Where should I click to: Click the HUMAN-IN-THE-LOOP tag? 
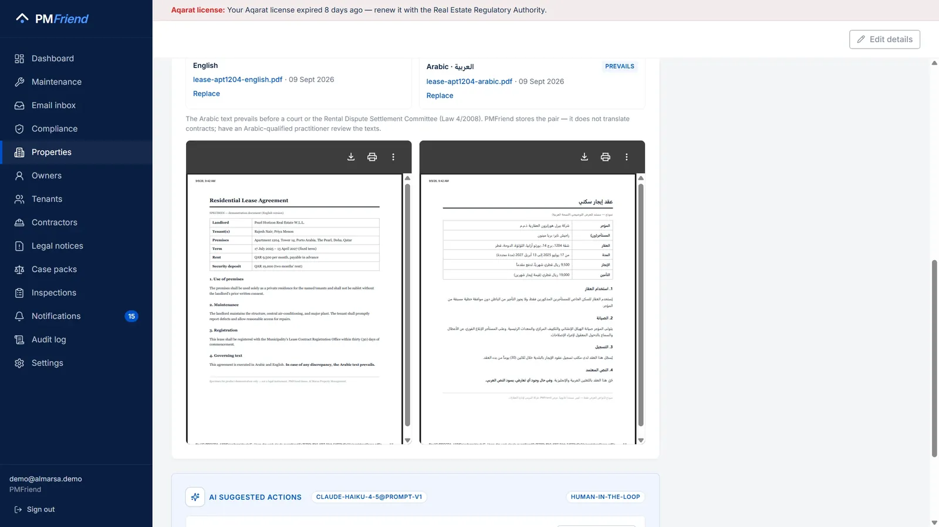tap(605, 497)
